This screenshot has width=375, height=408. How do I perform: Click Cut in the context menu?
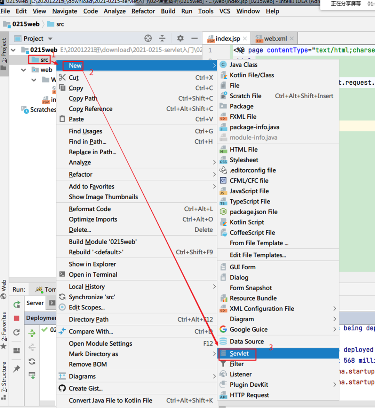[137, 78]
